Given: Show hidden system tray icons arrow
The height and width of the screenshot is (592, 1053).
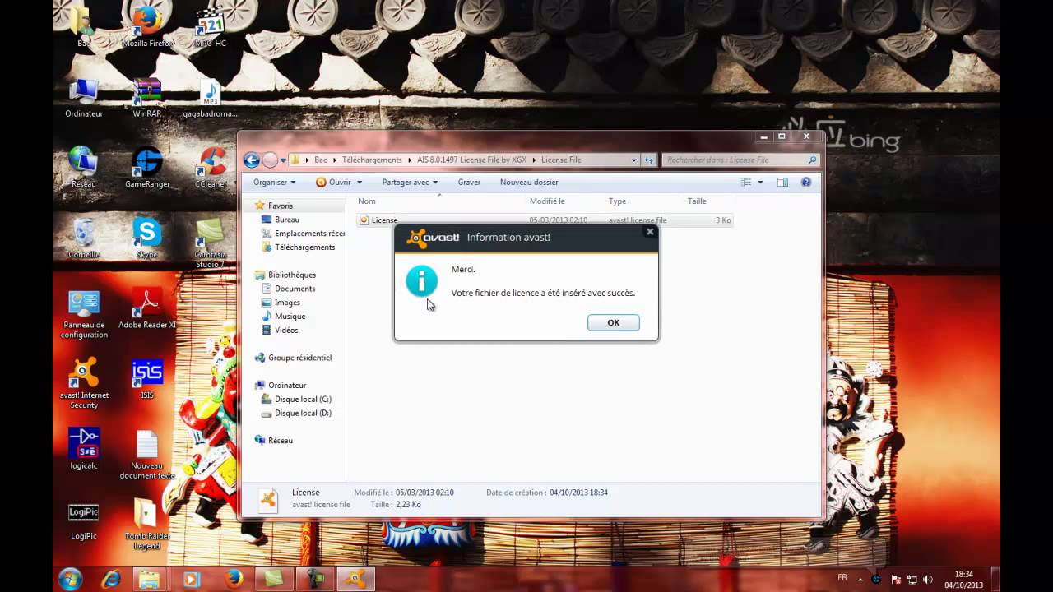Looking at the screenshot, I should point(860,580).
